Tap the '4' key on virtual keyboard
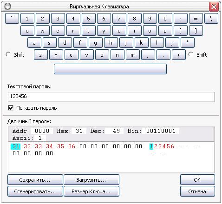 (73, 19)
